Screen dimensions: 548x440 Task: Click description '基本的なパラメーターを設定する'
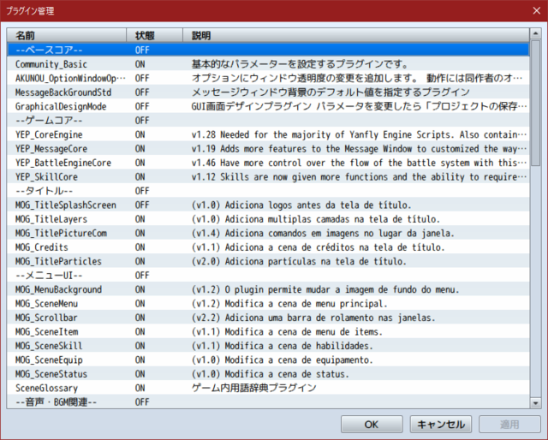[x=300, y=64]
